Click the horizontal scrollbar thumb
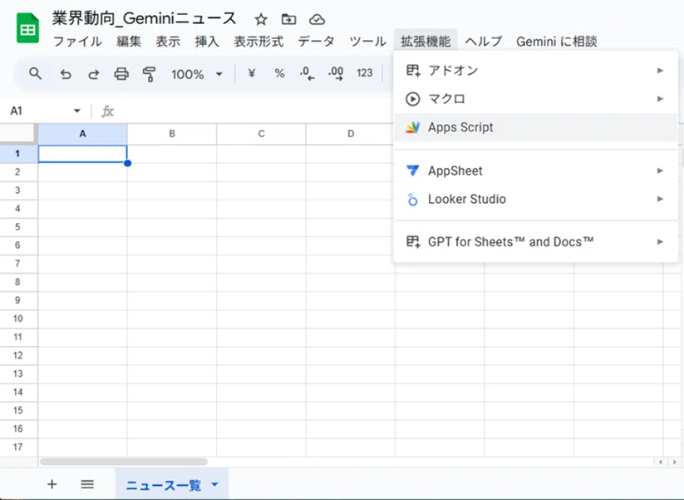 click(124, 462)
